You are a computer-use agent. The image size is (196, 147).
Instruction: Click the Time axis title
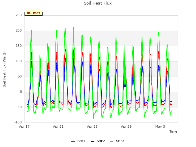pyautogui.click(x=173, y=131)
